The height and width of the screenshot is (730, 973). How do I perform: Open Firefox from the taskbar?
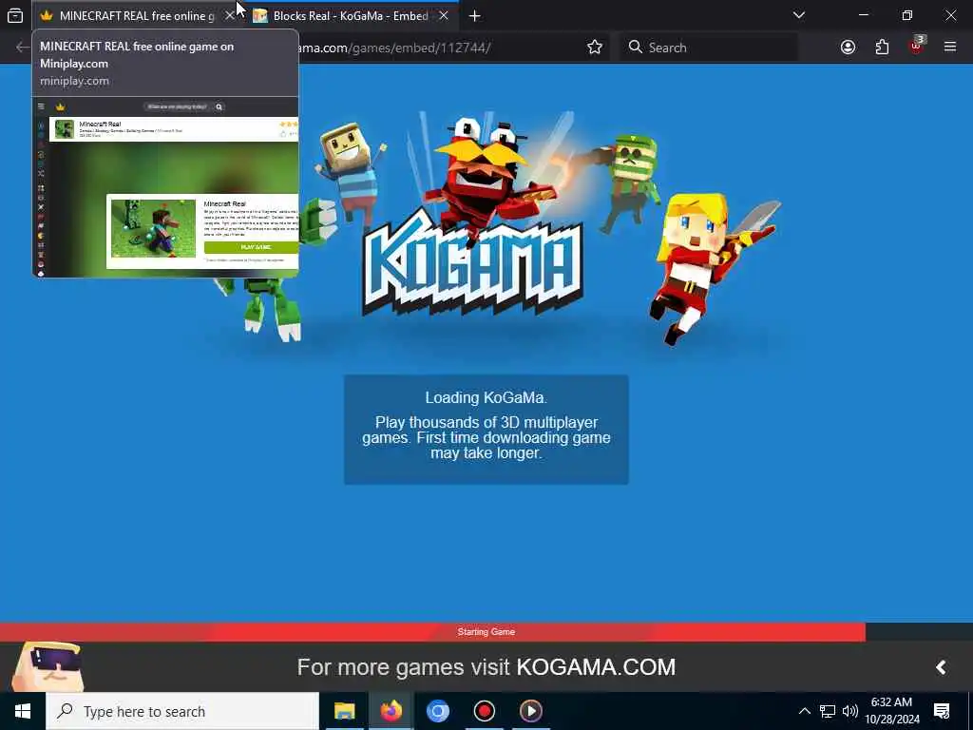pyautogui.click(x=391, y=711)
